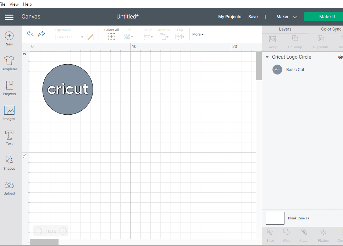The width and height of the screenshot is (343, 246).
Task: Click the green Make It button
Action: (323, 17)
